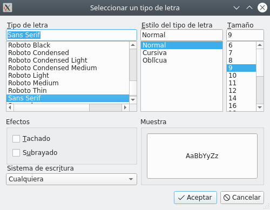Click the font list horizontal scroll right arrow
Viewport: 270px width, 210px height.
pos(125,107)
